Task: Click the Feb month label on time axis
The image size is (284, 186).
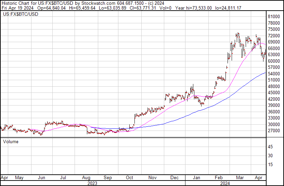Action: pyautogui.click(x=218, y=178)
